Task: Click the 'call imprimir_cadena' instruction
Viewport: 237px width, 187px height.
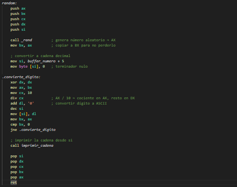Action: 32,145
